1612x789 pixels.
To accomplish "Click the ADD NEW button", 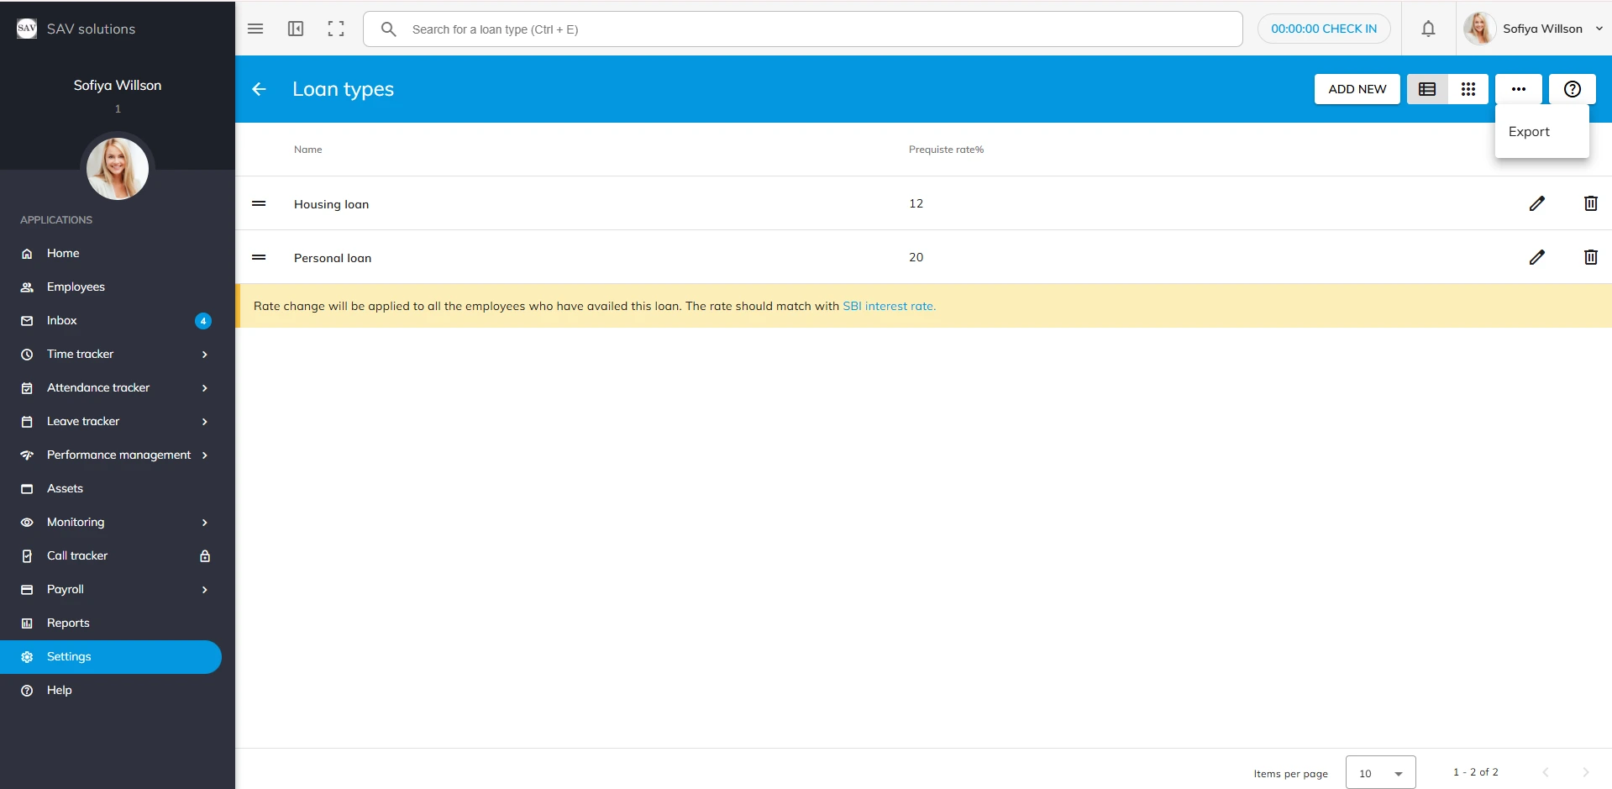I will 1357,89.
